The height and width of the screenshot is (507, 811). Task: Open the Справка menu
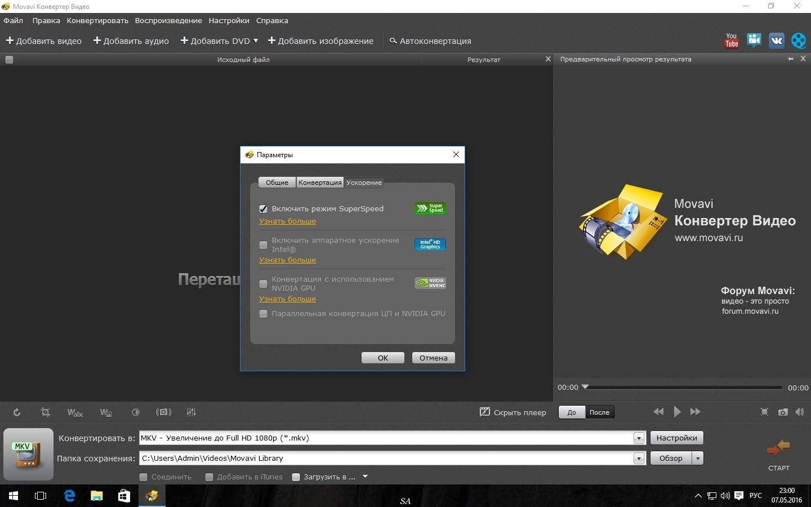click(272, 20)
